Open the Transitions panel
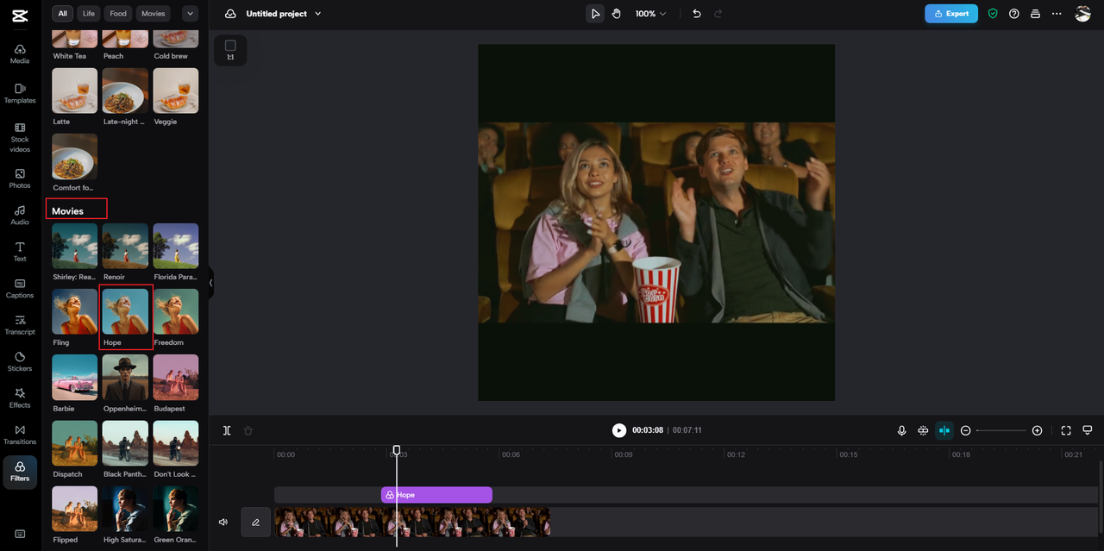Viewport: 1104px width, 551px height. (20, 435)
